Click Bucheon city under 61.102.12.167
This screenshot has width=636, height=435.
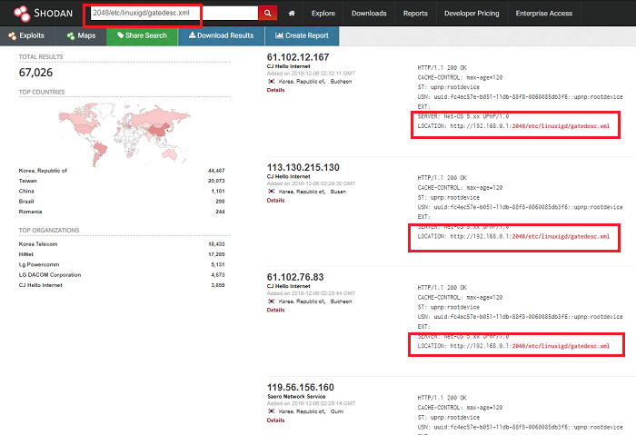[x=341, y=82]
